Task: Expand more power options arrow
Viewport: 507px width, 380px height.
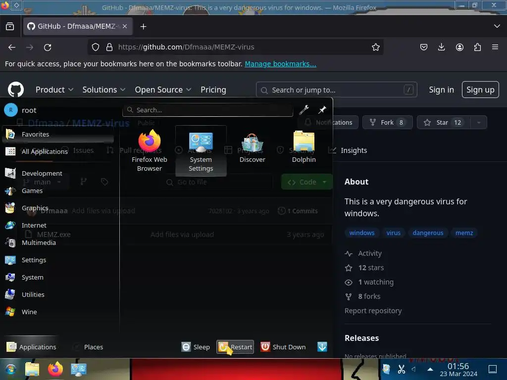Action: pyautogui.click(x=322, y=347)
